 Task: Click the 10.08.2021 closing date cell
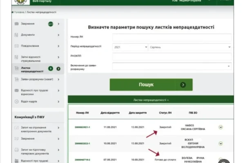click(138, 160)
